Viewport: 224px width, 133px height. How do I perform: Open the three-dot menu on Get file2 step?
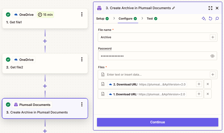(x=82, y=59)
